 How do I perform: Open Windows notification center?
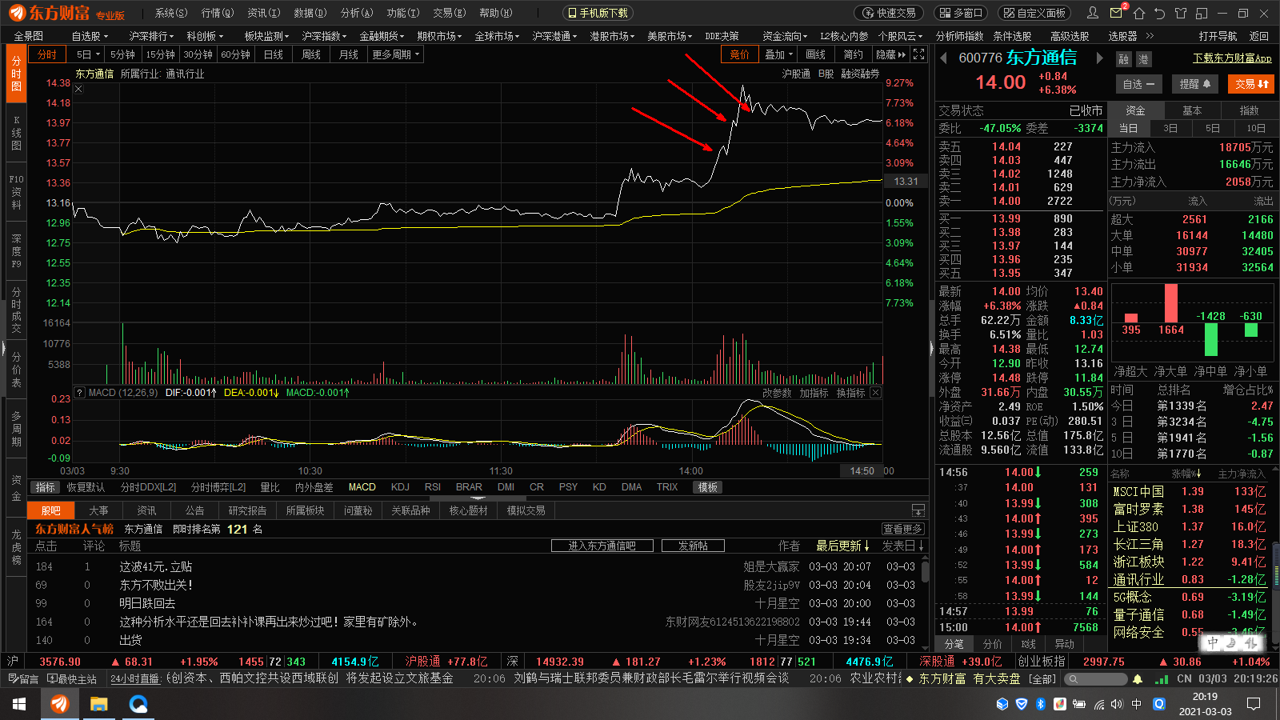[x=1254, y=704]
